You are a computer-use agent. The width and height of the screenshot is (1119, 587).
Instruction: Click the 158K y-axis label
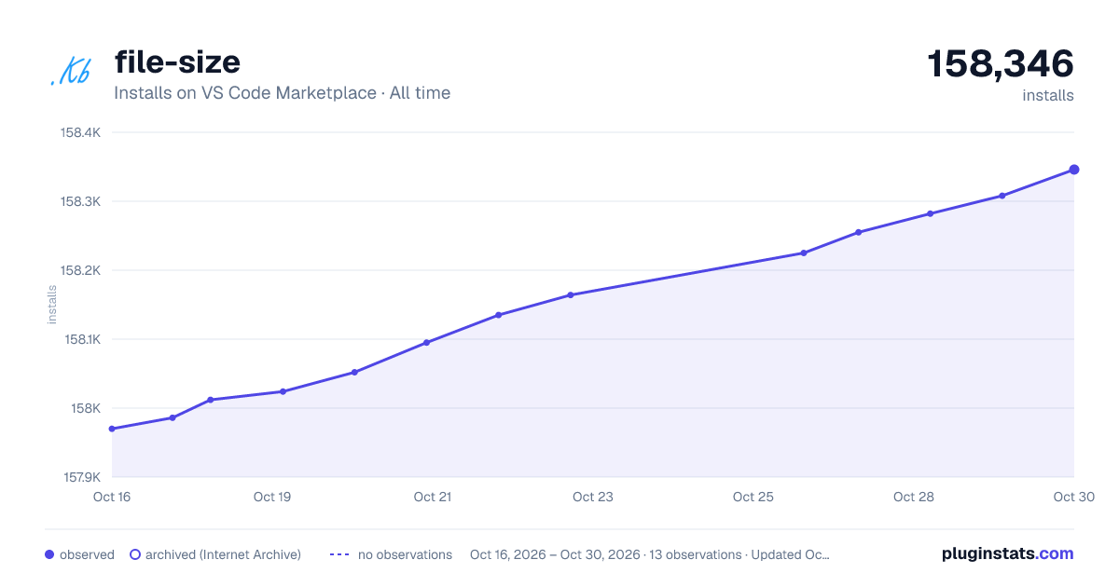[87, 408]
